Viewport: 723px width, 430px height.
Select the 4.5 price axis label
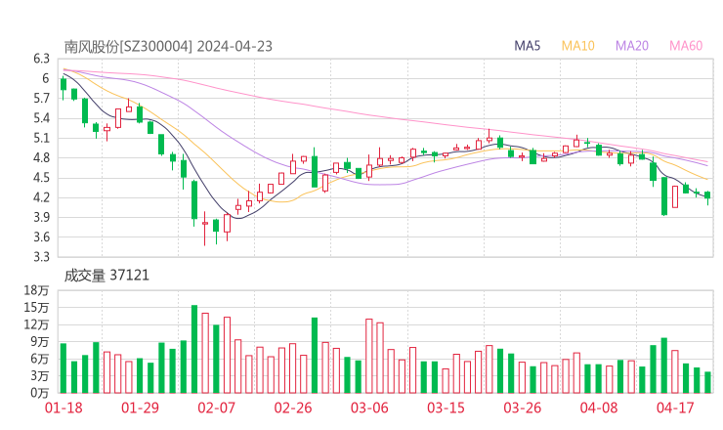(41, 178)
